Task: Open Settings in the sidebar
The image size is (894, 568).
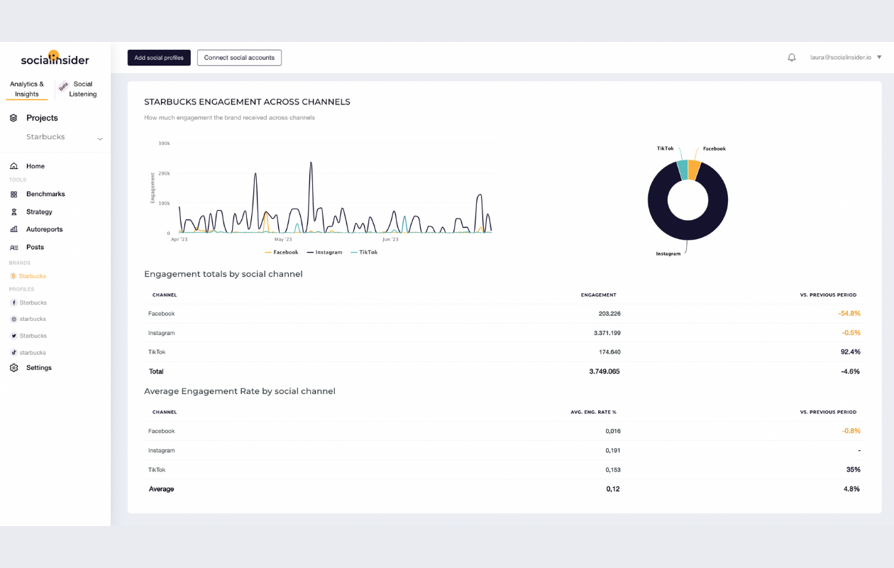Action: (x=39, y=368)
